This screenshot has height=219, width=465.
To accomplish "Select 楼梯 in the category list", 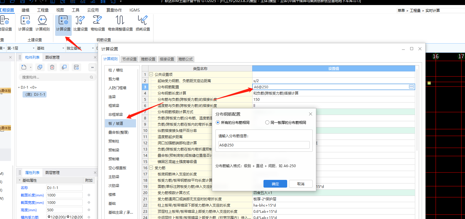I will (x=112, y=195).
